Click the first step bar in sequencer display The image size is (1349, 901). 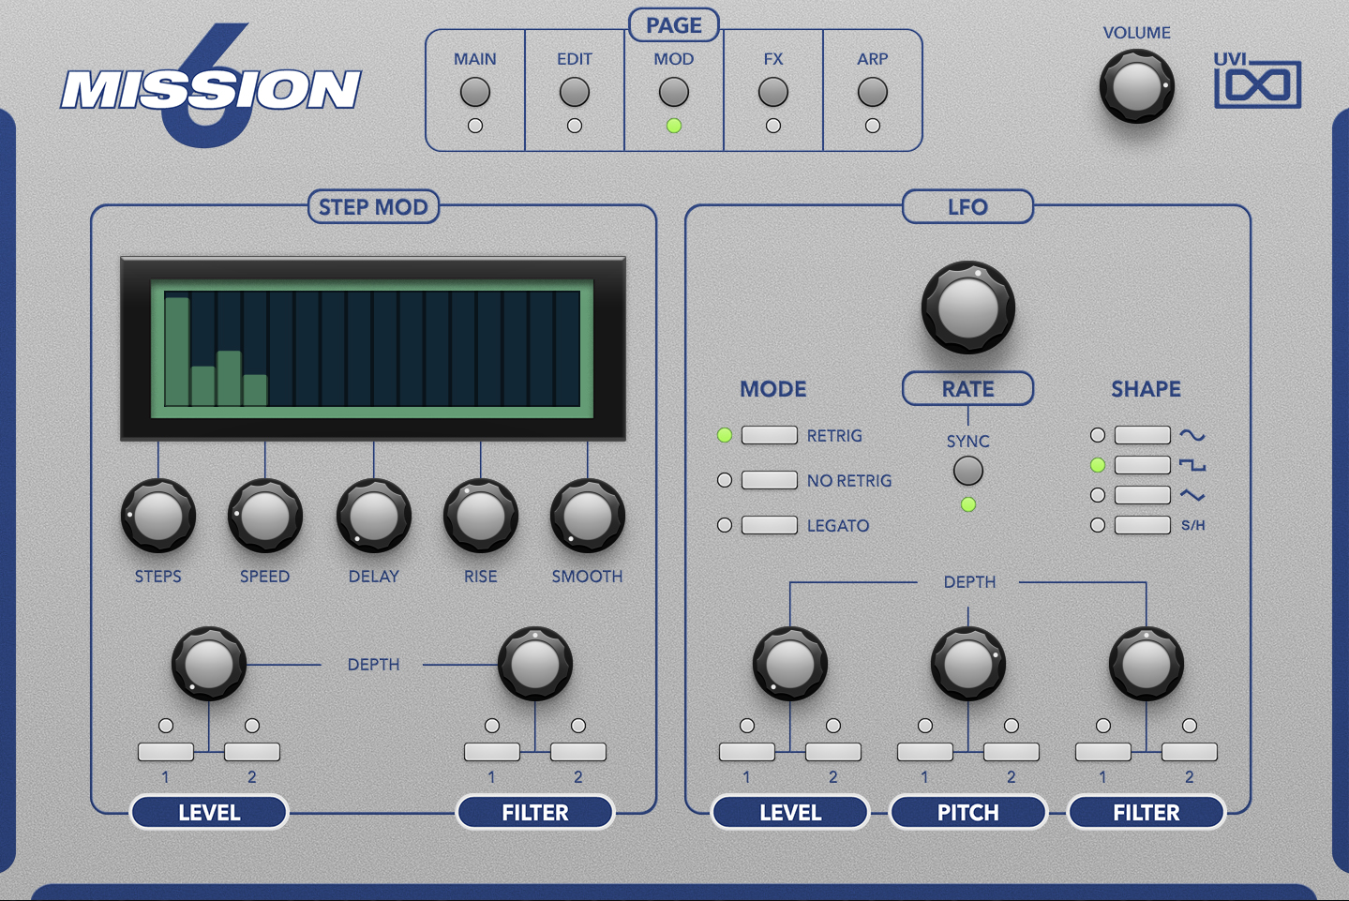(x=177, y=352)
